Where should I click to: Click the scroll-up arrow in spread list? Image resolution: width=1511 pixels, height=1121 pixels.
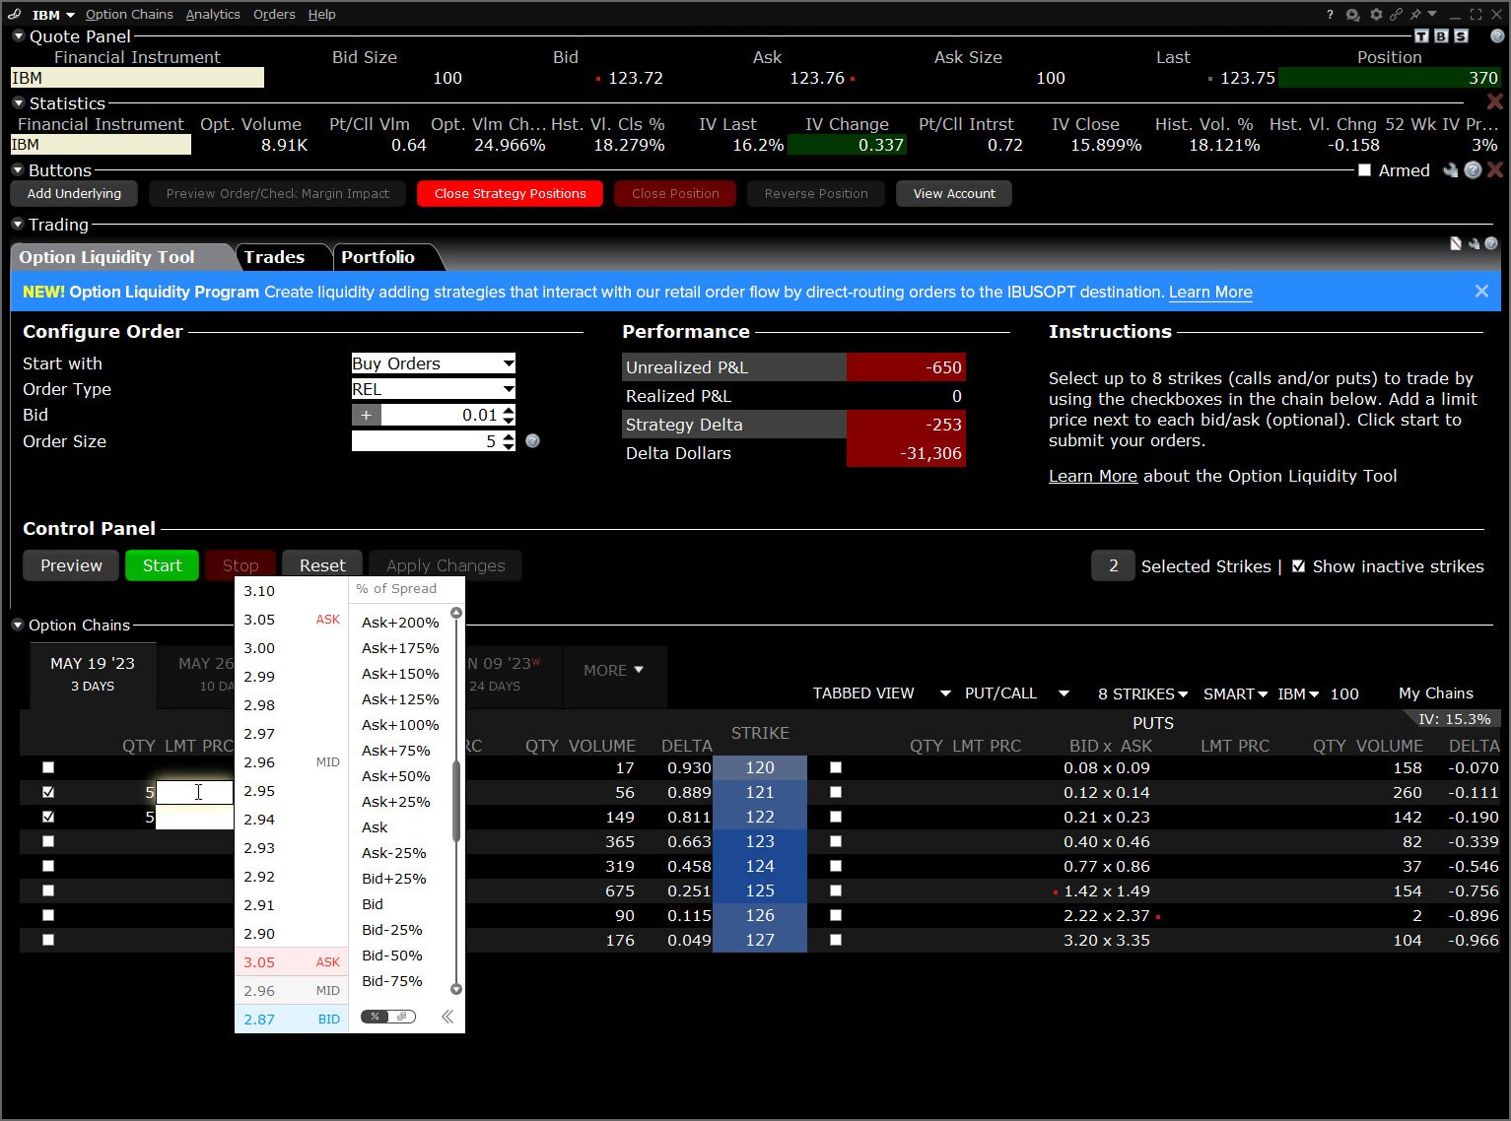pyautogui.click(x=455, y=613)
